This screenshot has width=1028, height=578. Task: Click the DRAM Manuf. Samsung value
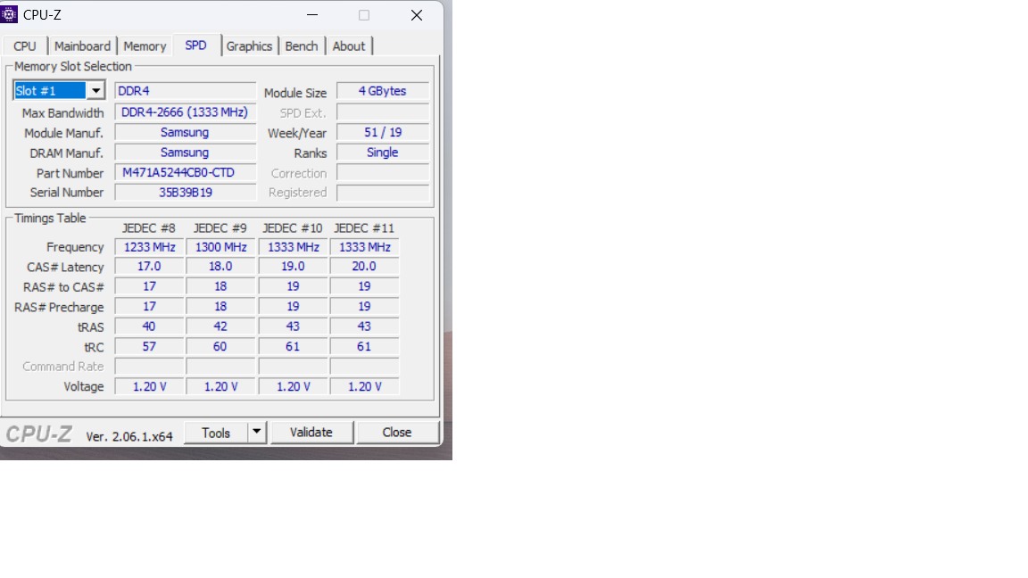tap(186, 153)
